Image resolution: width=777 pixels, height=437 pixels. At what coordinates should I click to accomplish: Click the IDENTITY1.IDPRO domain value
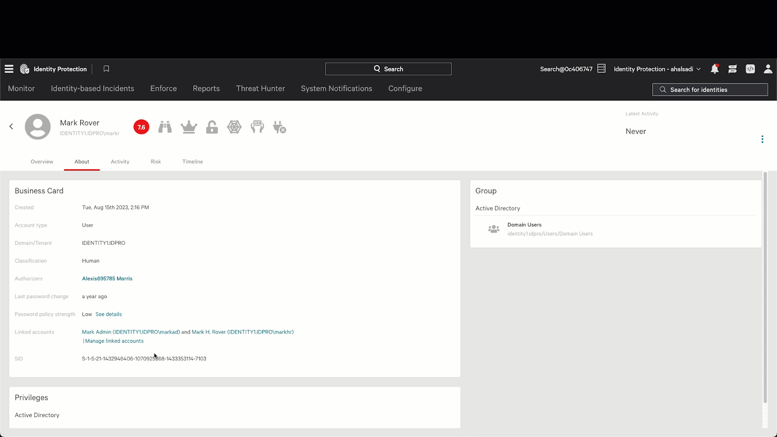[x=103, y=243]
